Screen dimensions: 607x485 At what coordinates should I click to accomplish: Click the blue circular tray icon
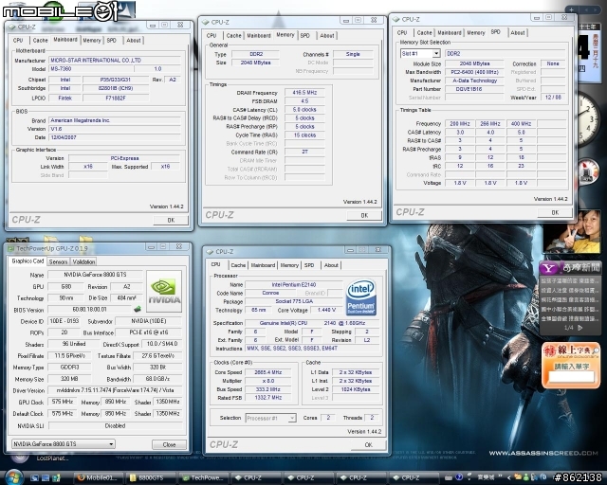tap(459, 477)
